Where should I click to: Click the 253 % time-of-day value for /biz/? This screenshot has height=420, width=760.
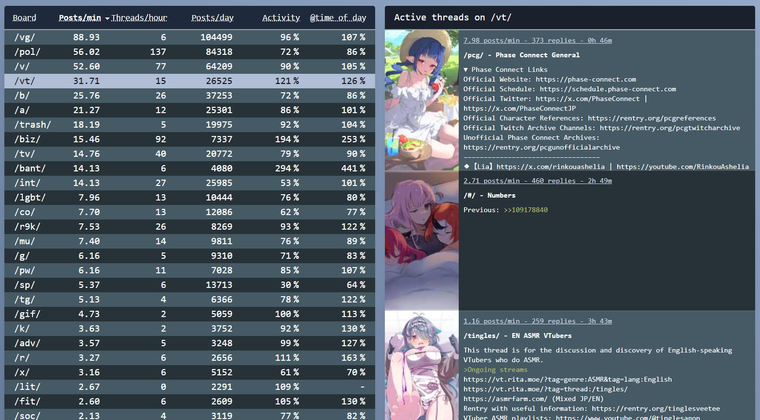(353, 139)
